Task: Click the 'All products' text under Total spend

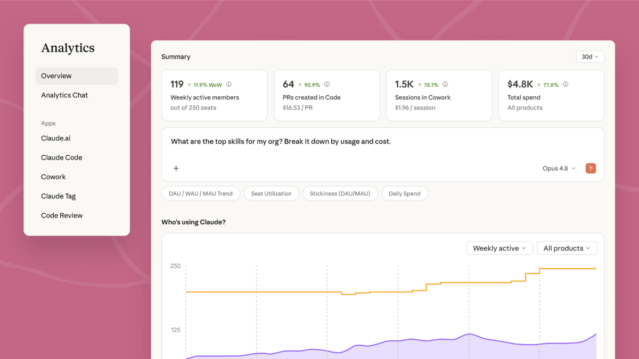Action: coord(525,108)
